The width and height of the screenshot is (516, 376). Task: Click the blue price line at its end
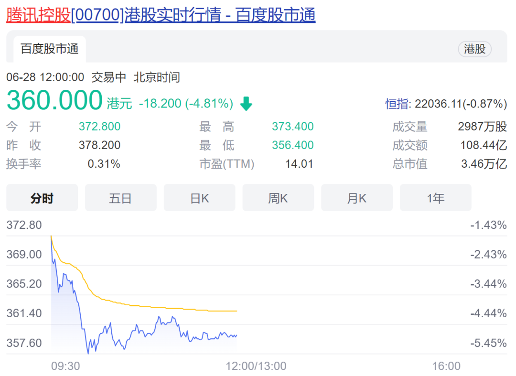coord(236,335)
